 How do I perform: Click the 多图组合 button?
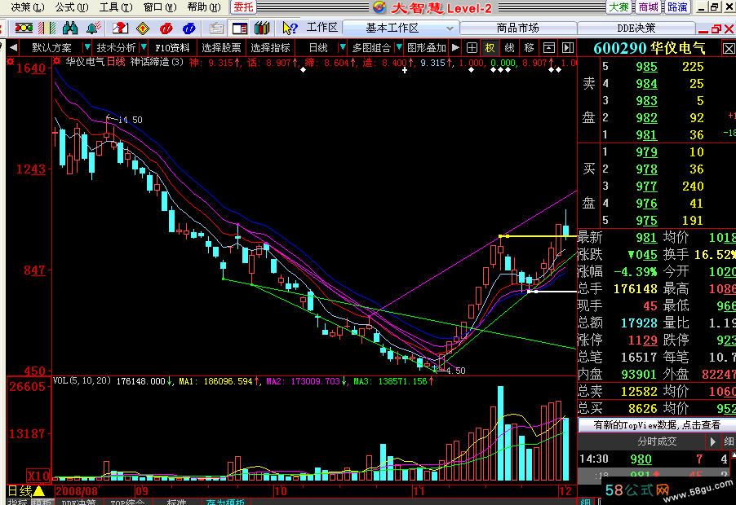pos(370,48)
